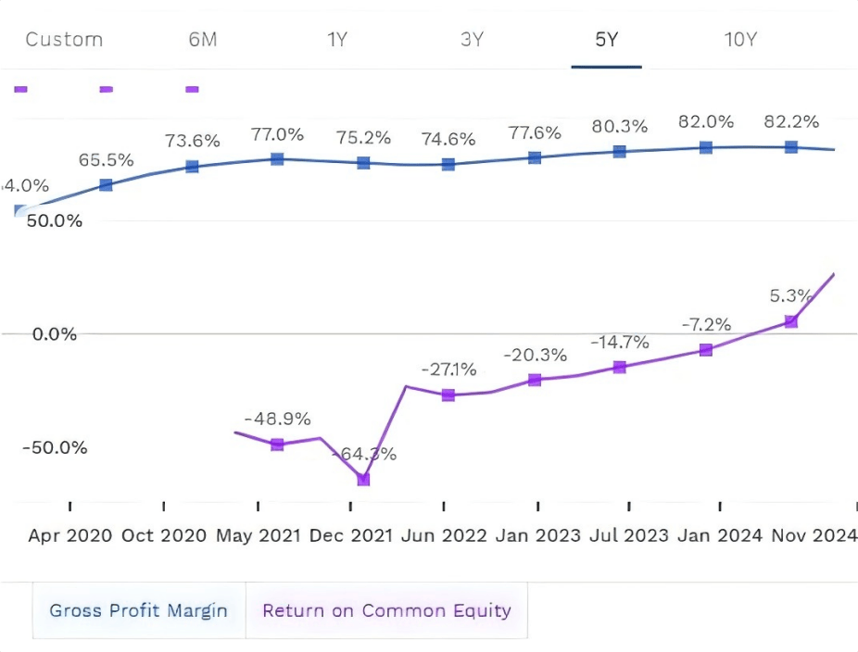
Task: Select the -48.9% return on equity marker
Action: 277,445
